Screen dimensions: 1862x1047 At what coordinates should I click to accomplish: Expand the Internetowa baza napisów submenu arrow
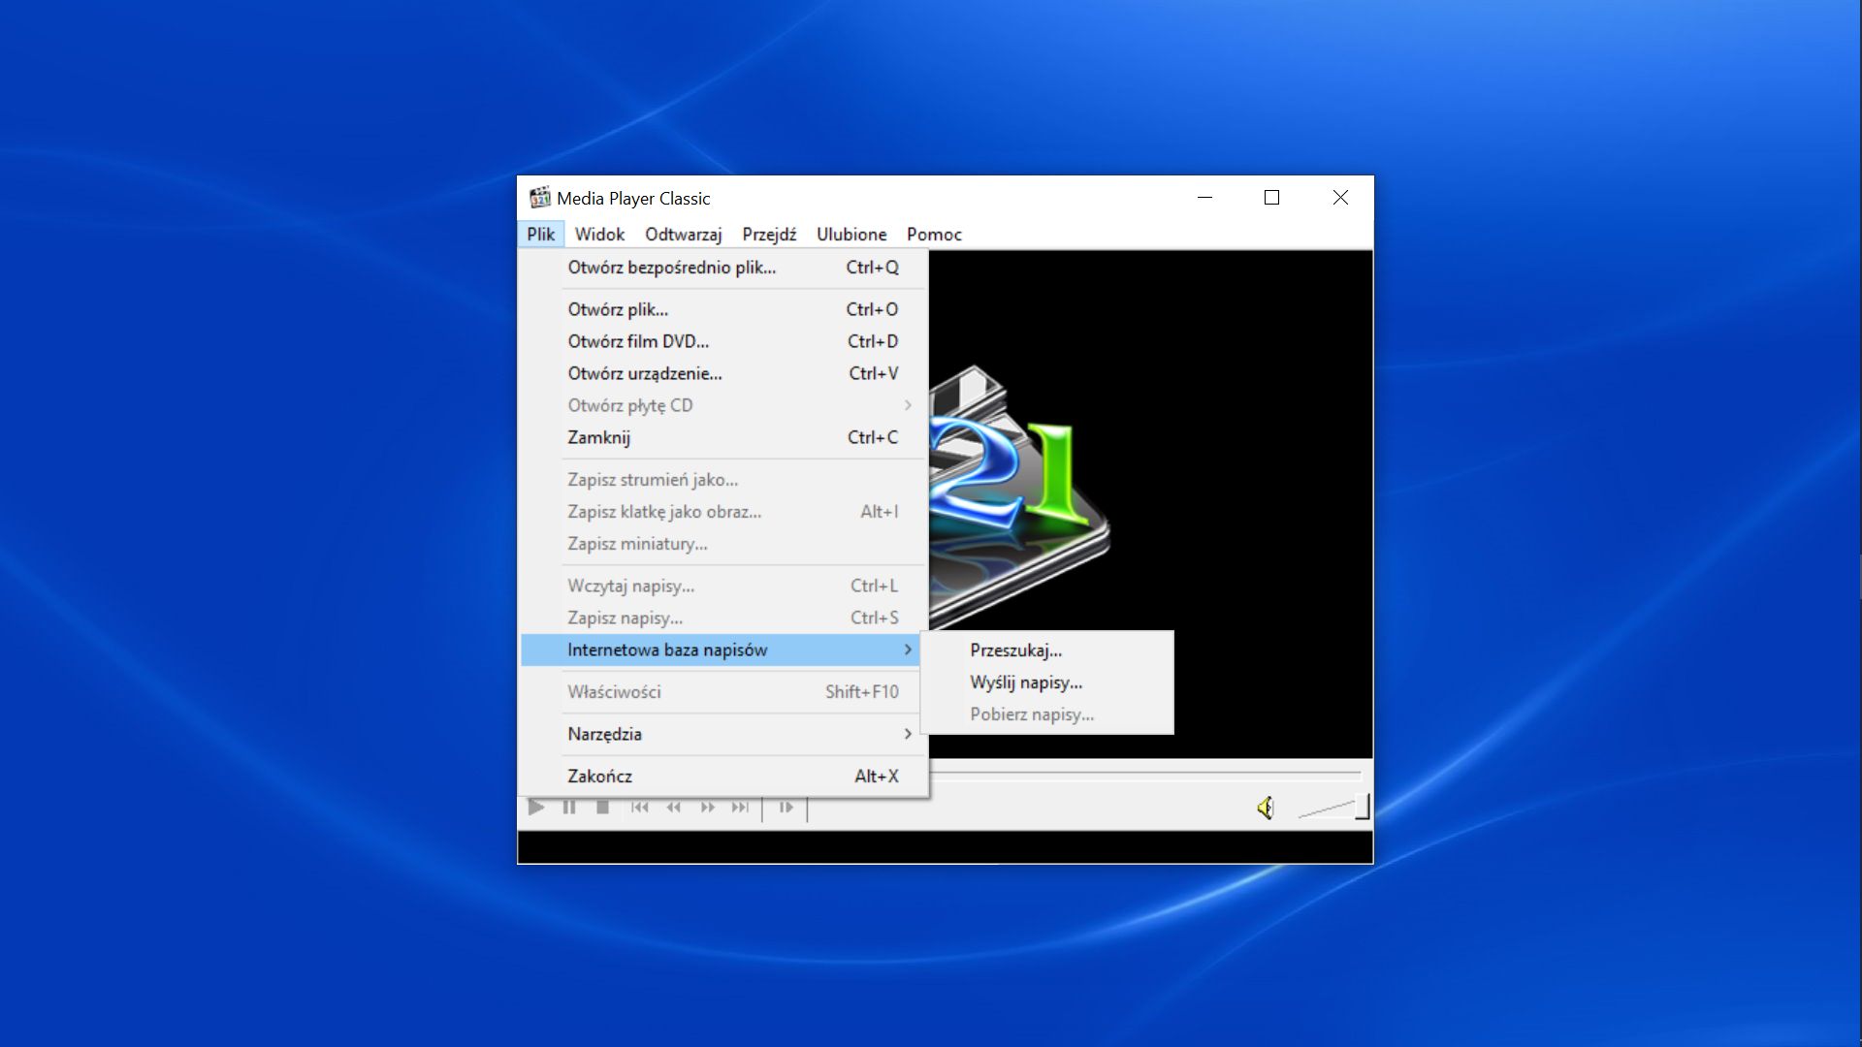pyautogui.click(x=908, y=650)
